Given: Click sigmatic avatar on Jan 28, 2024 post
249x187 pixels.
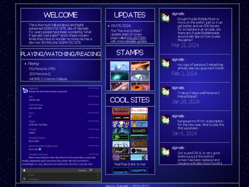Looking at the screenshot, I should pos(165,91).
